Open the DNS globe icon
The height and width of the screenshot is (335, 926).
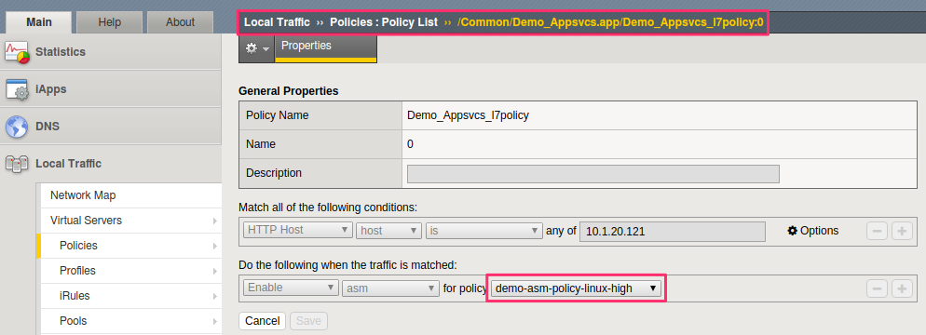coord(17,127)
